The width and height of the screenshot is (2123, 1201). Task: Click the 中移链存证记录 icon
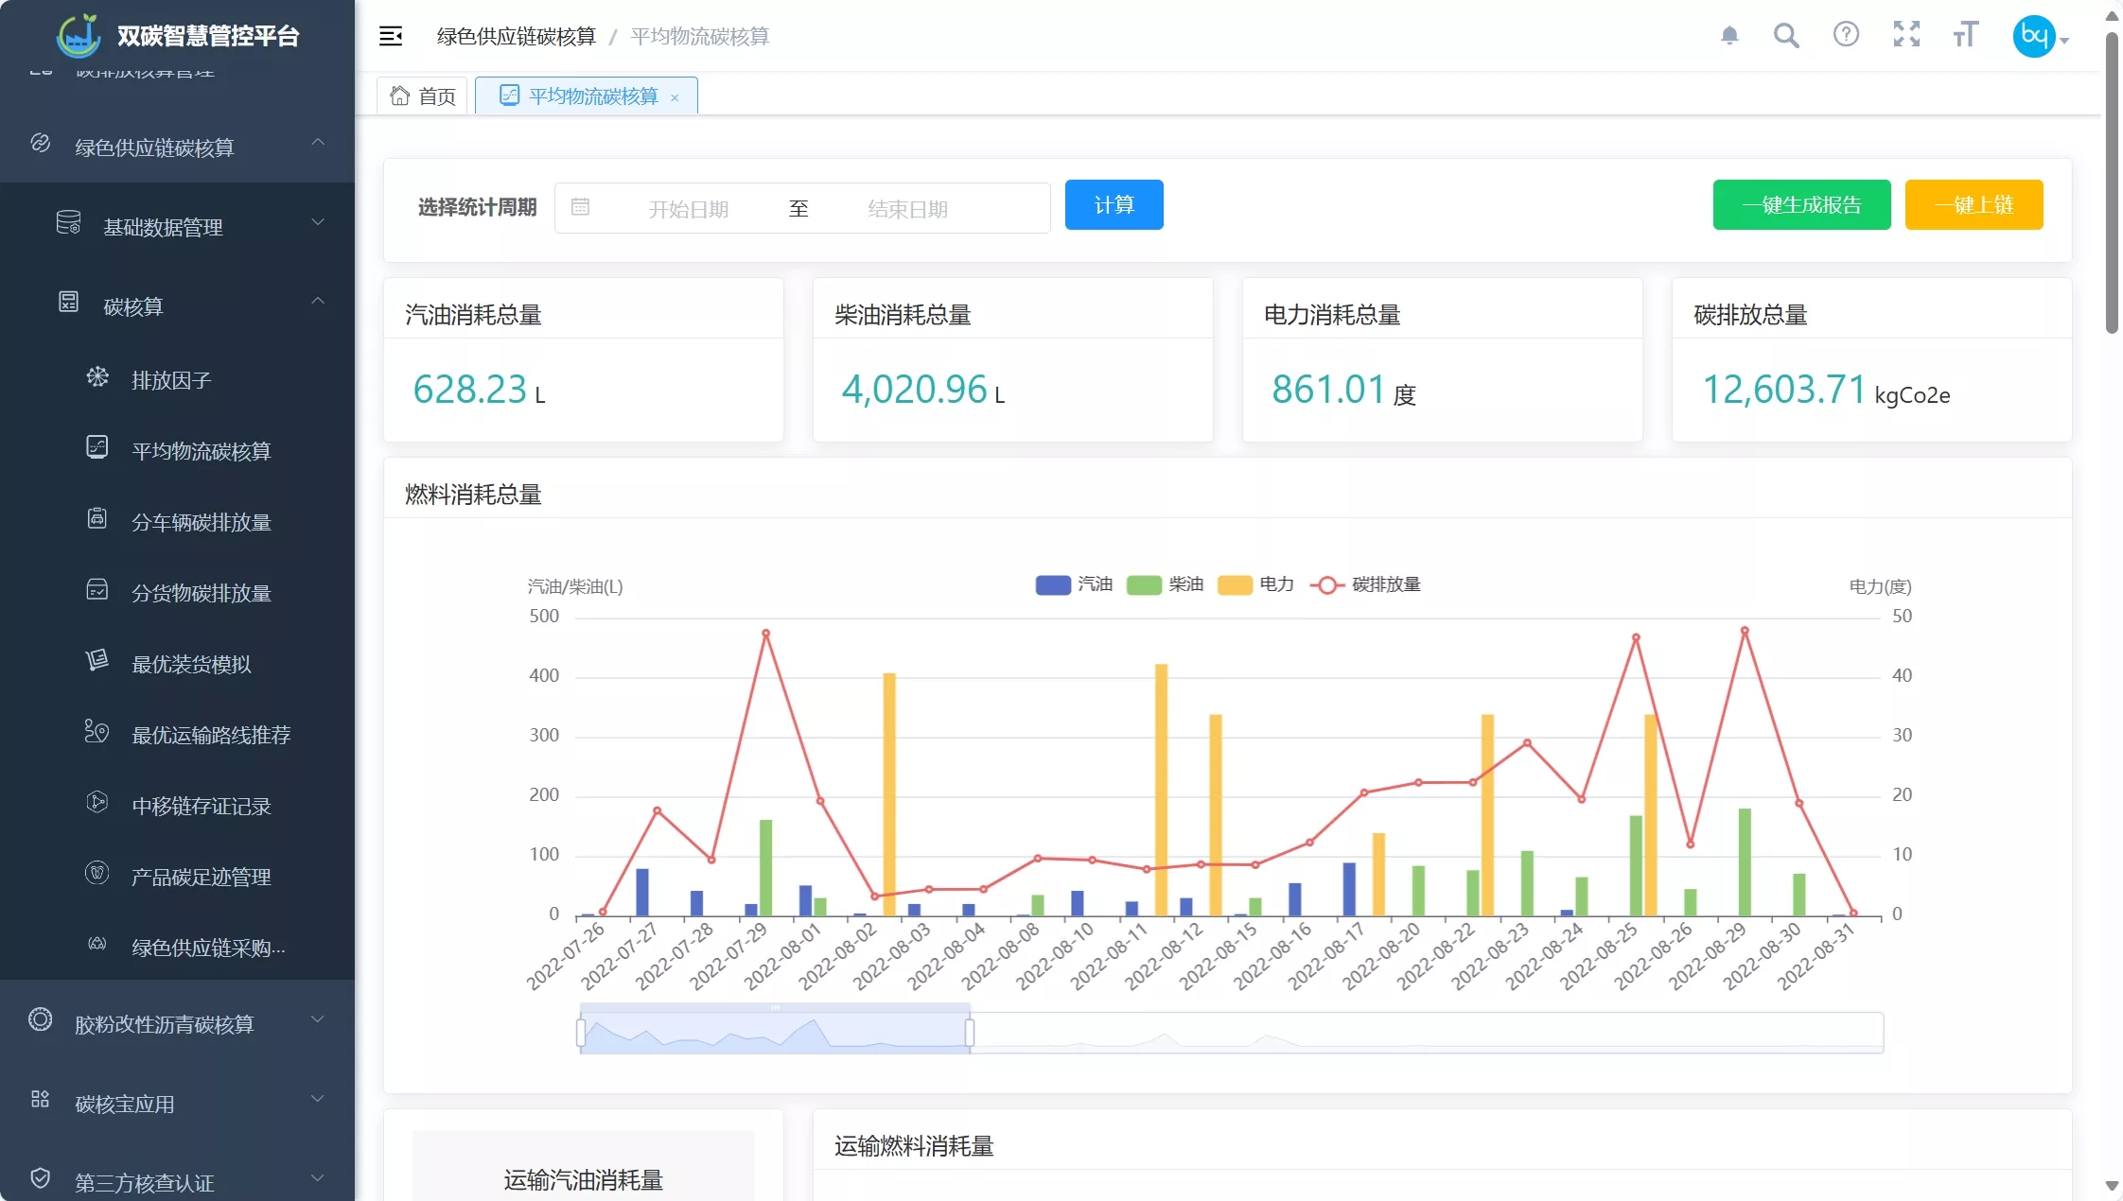[97, 802]
